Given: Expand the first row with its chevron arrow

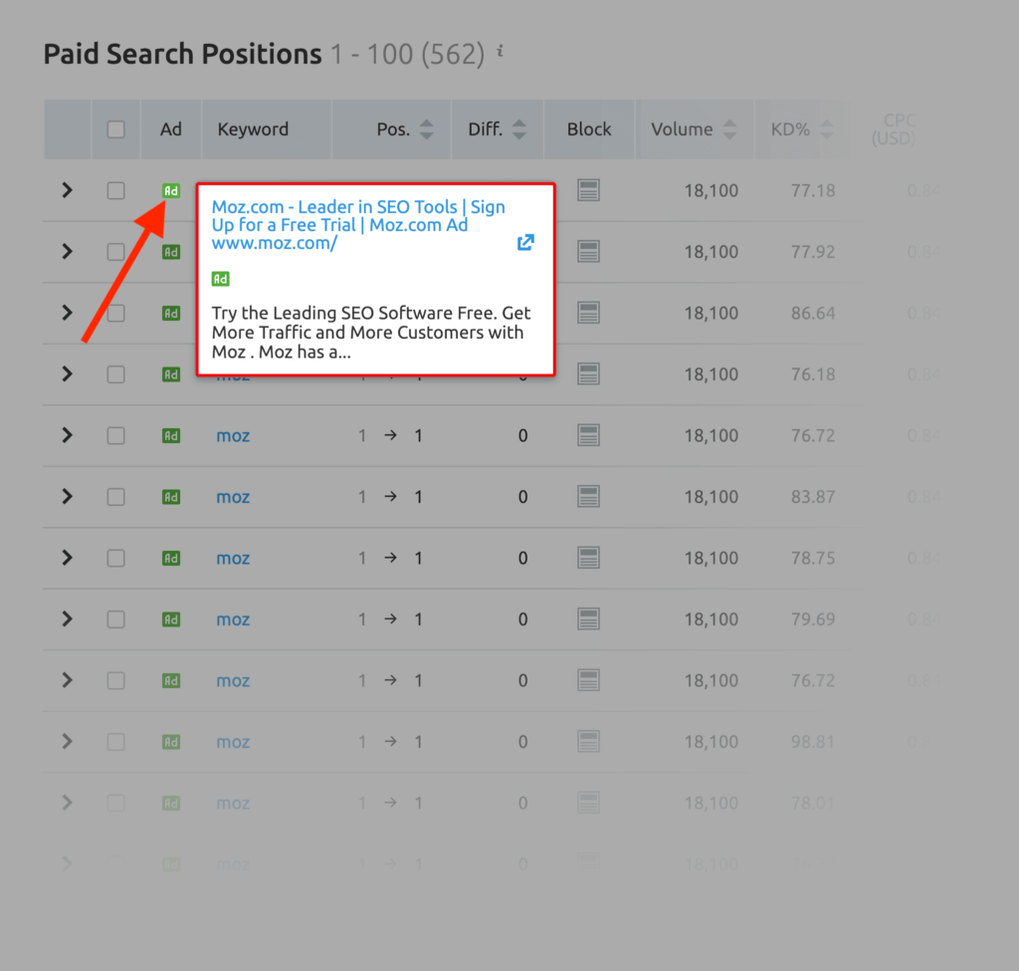Looking at the screenshot, I should pyautogui.click(x=66, y=190).
